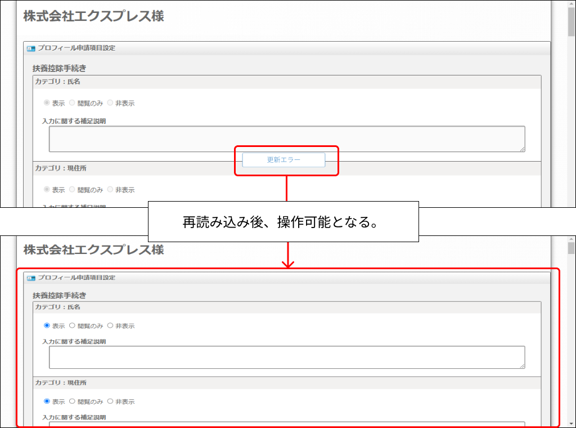Click the 更新エラー button in the top screenshot
The width and height of the screenshot is (576, 428).
[x=283, y=160]
